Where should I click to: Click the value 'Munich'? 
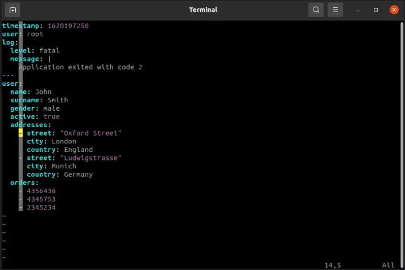[64, 166]
